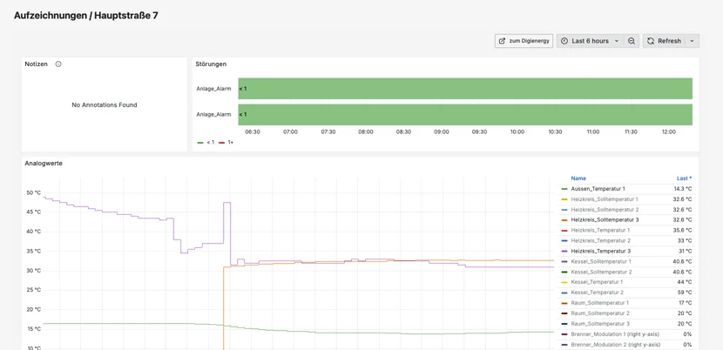This screenshot has width=723, height=350.
Task: Select Kessel_Solltemperatur 2 legend entry
Action: pyautogui.click(x=601, y=272)
